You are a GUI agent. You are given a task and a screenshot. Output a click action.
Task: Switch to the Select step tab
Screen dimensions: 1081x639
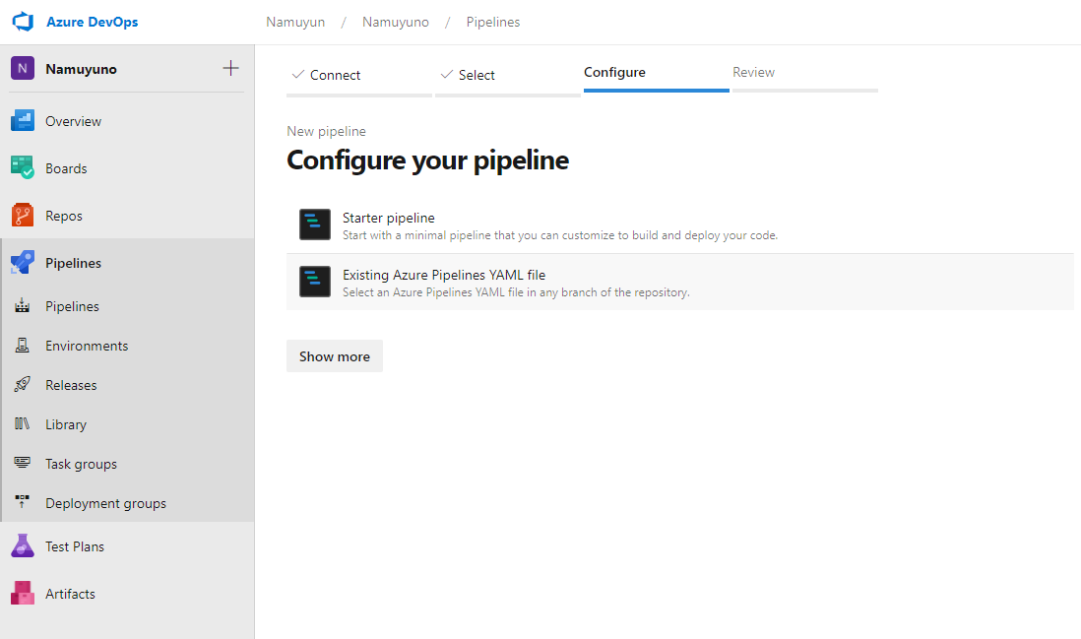coord(477,75)
